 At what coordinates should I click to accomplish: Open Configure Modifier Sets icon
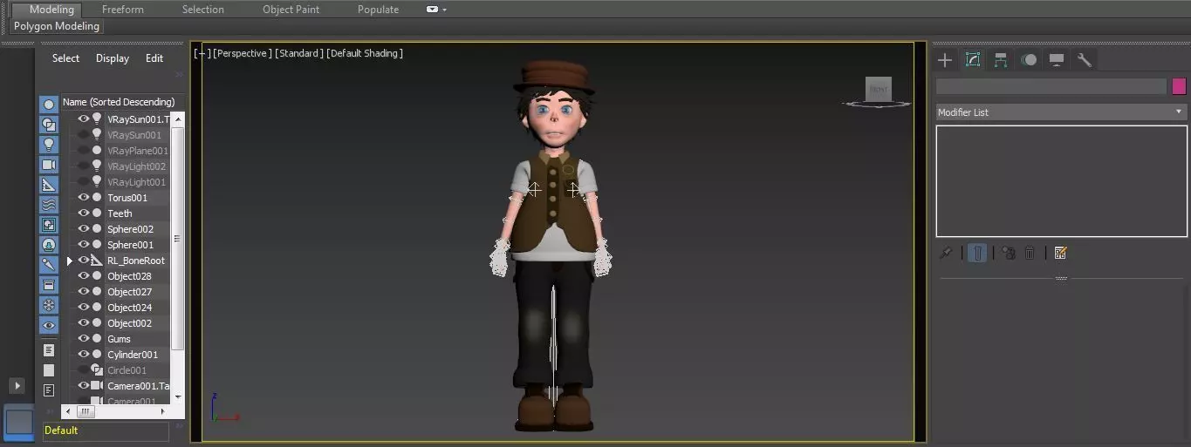pyautogui.click(x=1060, y=253)
